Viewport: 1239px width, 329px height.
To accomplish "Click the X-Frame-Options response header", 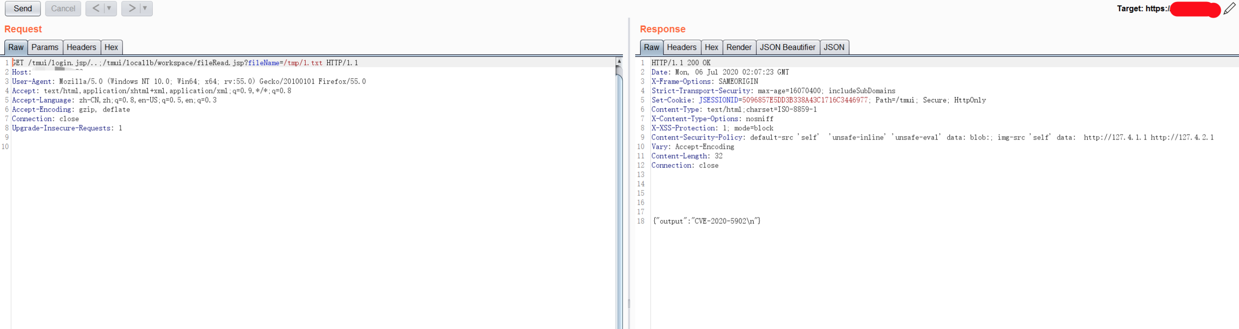I will 704,81.
